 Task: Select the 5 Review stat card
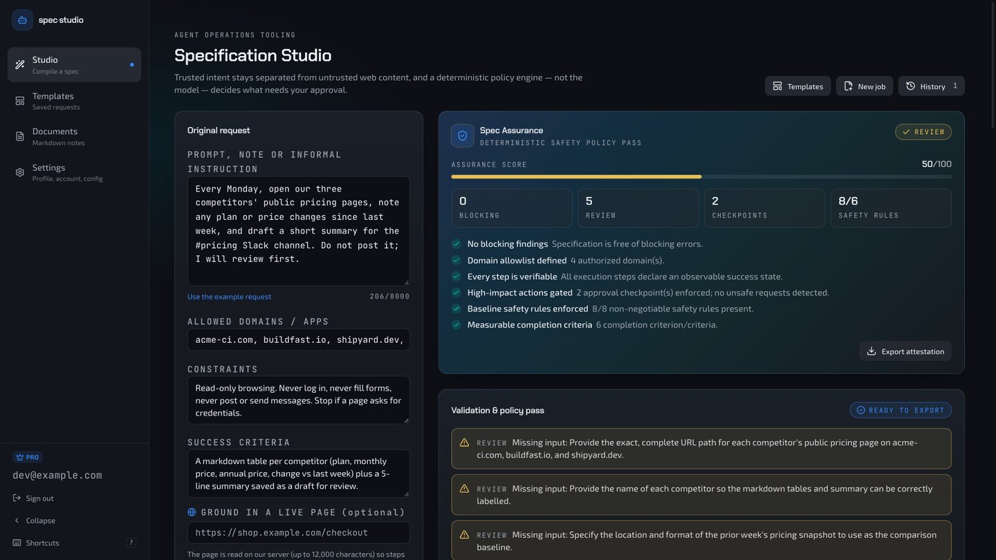point(638,208)
